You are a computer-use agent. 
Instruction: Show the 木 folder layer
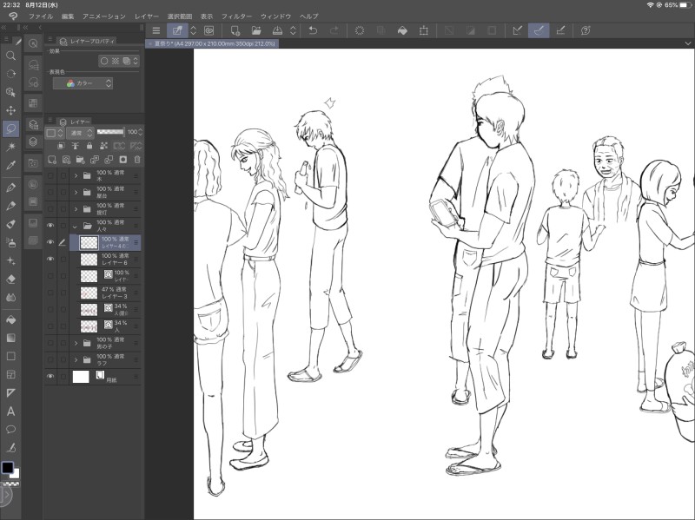[x=50, y=176]
